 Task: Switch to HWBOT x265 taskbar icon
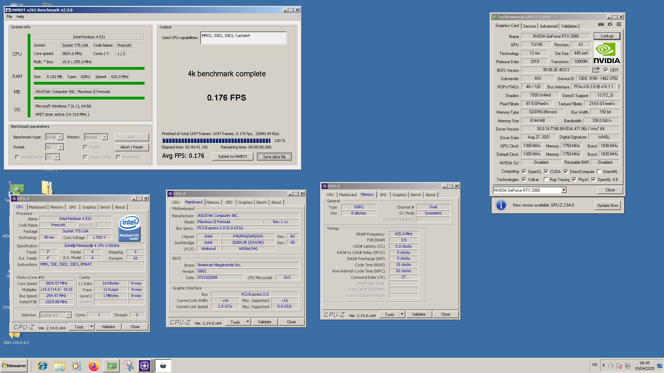coord(163,366)
